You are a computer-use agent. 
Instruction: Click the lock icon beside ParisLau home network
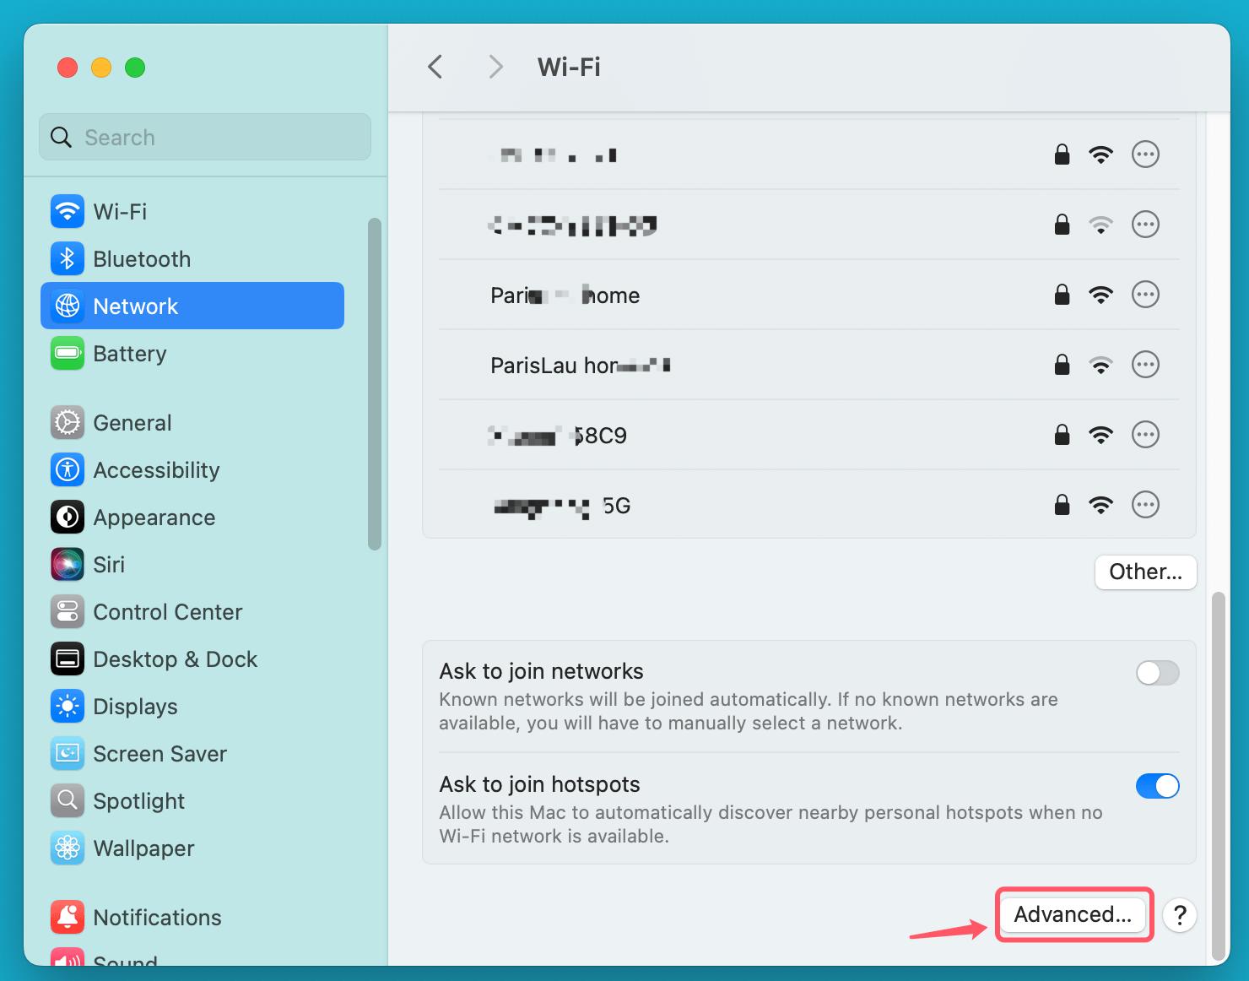(1061, 365)
